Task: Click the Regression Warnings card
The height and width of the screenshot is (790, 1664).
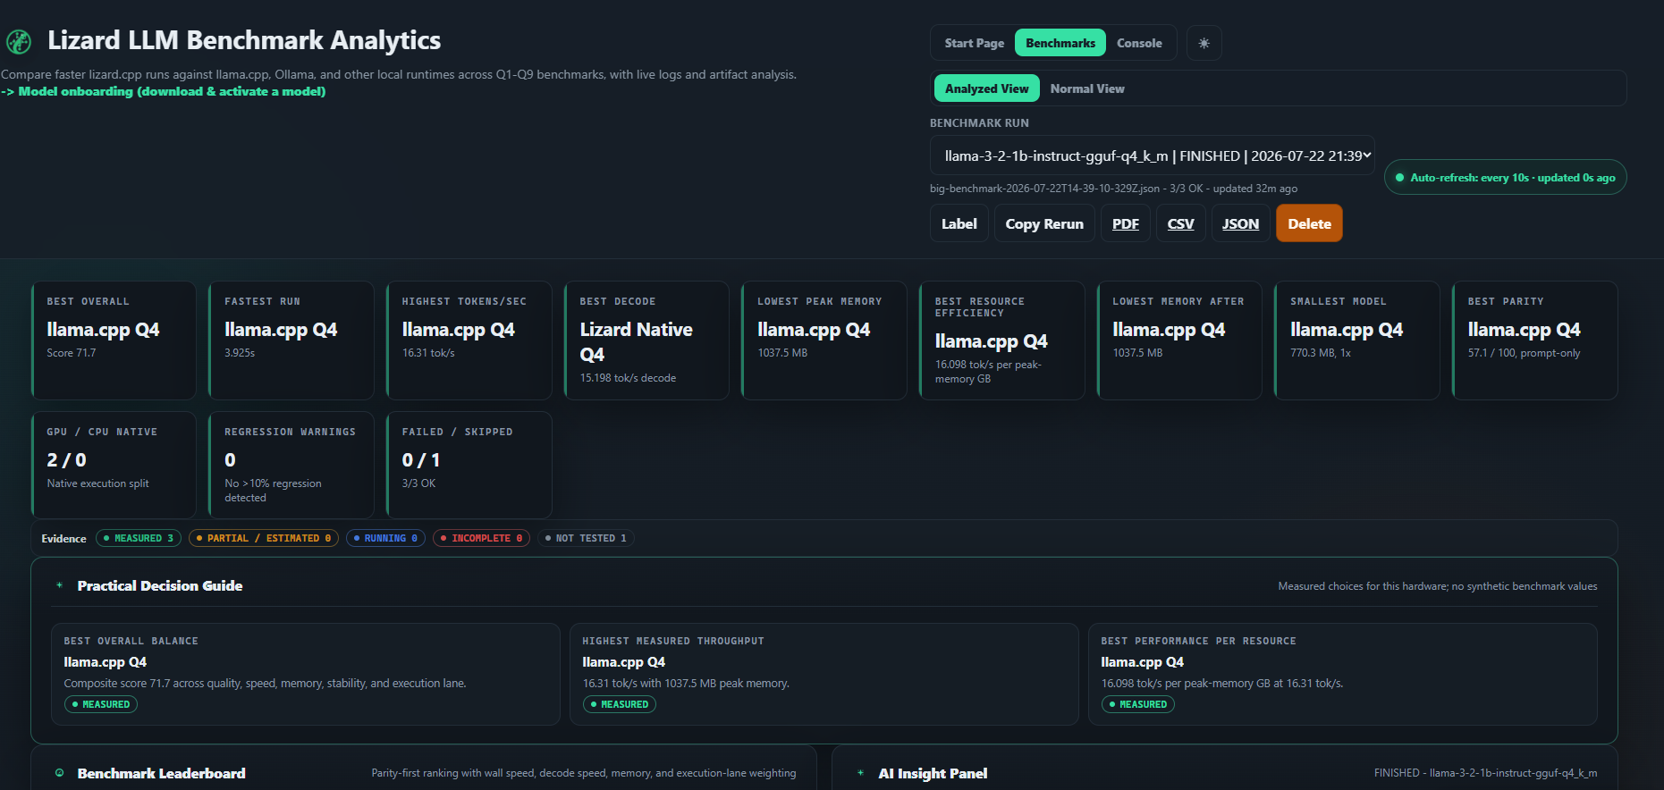Action: [x=291, y=465]
